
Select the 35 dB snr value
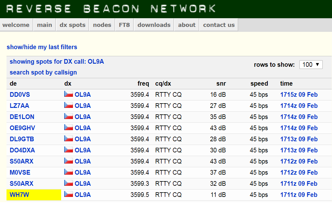tap(218, 117)
